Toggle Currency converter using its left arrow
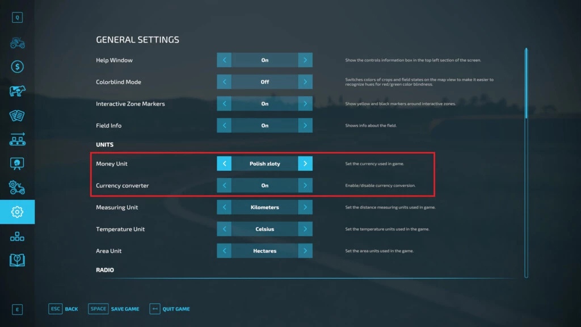 (x=224, y=186)
